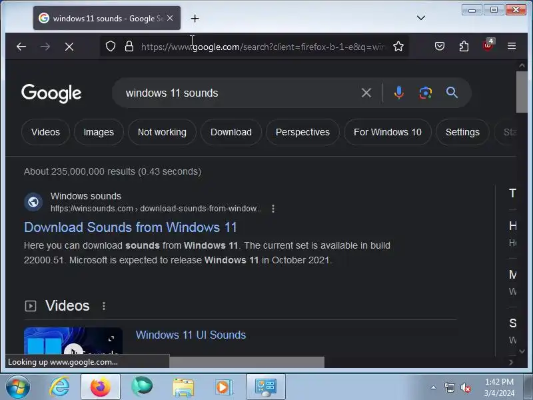Open the Windows Start orb
The width and height of the screenshot is (533, 400).
(17, 387)
